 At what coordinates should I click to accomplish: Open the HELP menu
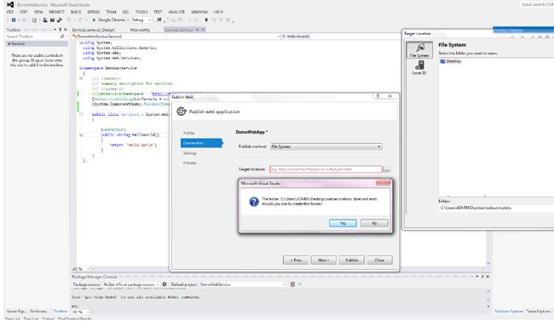pos(218,12)
